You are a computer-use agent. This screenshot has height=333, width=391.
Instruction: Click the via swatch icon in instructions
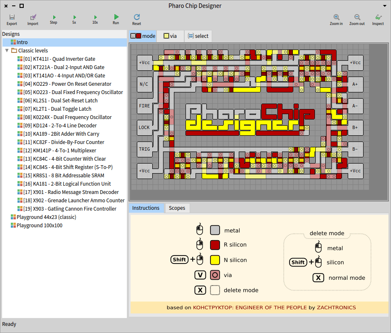[x=215, y=275]
